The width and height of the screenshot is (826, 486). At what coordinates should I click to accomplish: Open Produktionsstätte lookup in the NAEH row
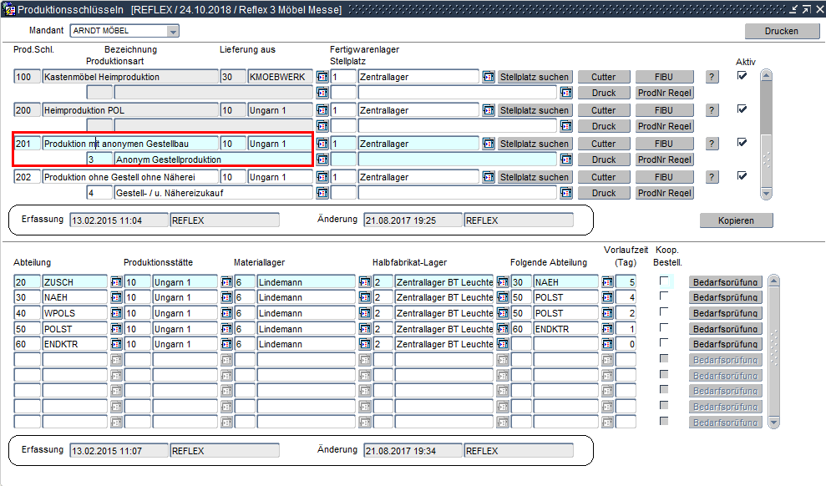(226, 297)
